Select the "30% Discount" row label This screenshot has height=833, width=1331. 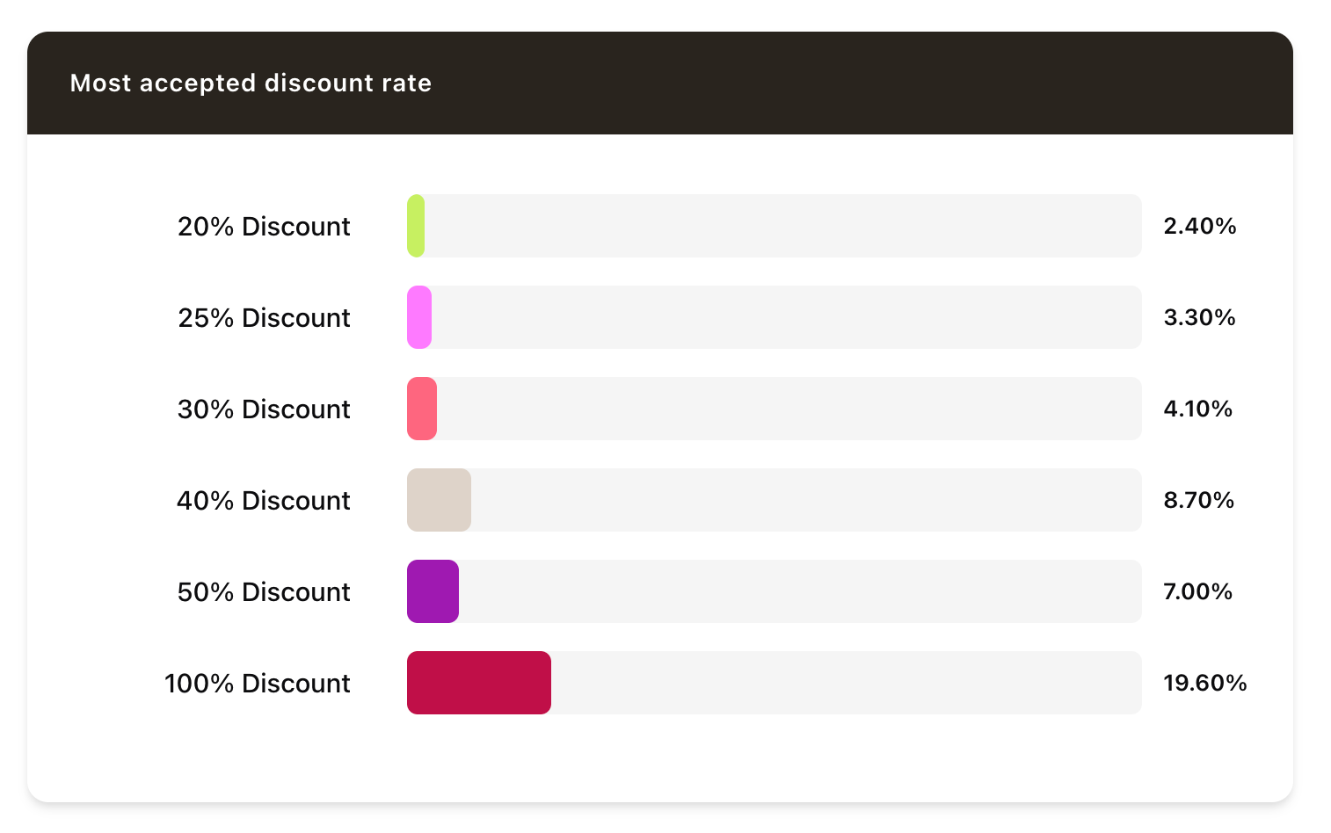pyautogui.click(x=264, y=409)
